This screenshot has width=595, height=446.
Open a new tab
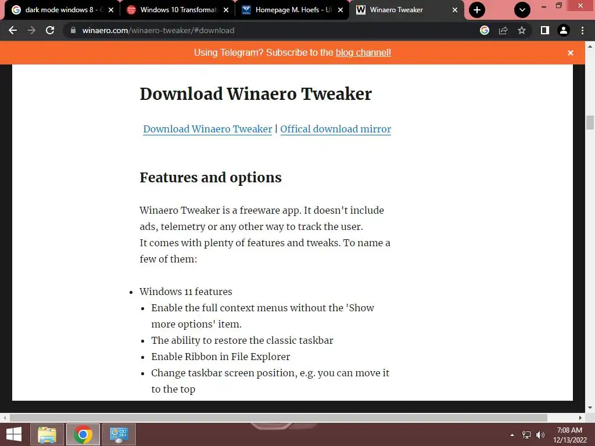477,10
